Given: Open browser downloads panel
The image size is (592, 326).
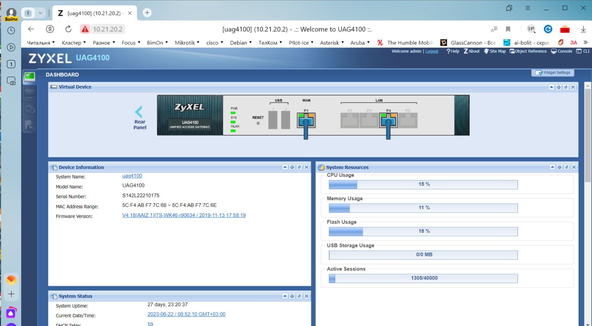Looking at the screenshot, I should 583,29.
